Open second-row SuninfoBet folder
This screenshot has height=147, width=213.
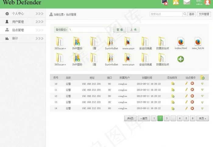[x=111, y=59]
